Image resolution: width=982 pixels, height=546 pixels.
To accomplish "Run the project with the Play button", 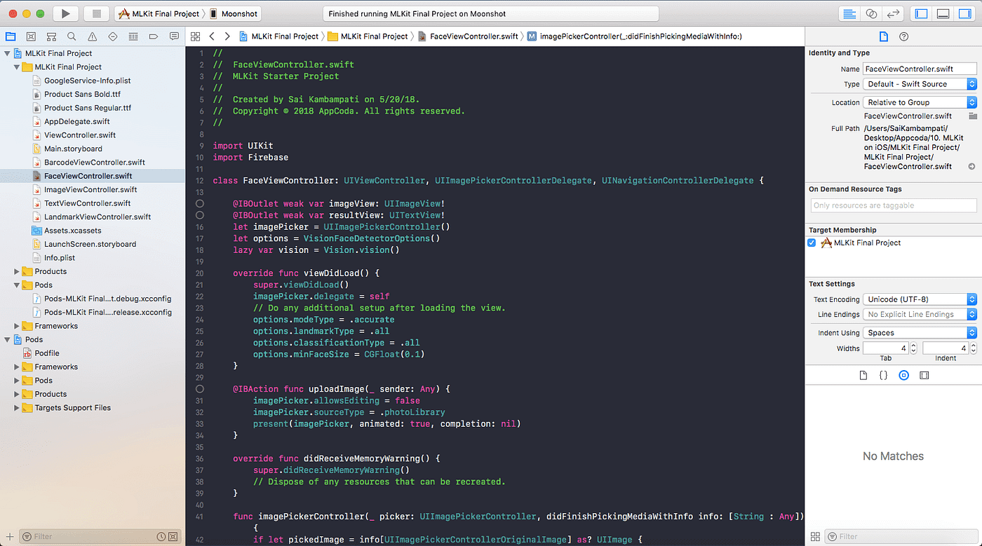I will tap(65, 13).
